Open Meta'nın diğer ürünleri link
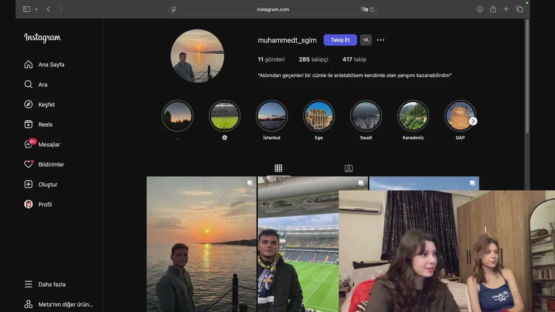This screenshot has width=555, height=312. (x=59, y=304)
